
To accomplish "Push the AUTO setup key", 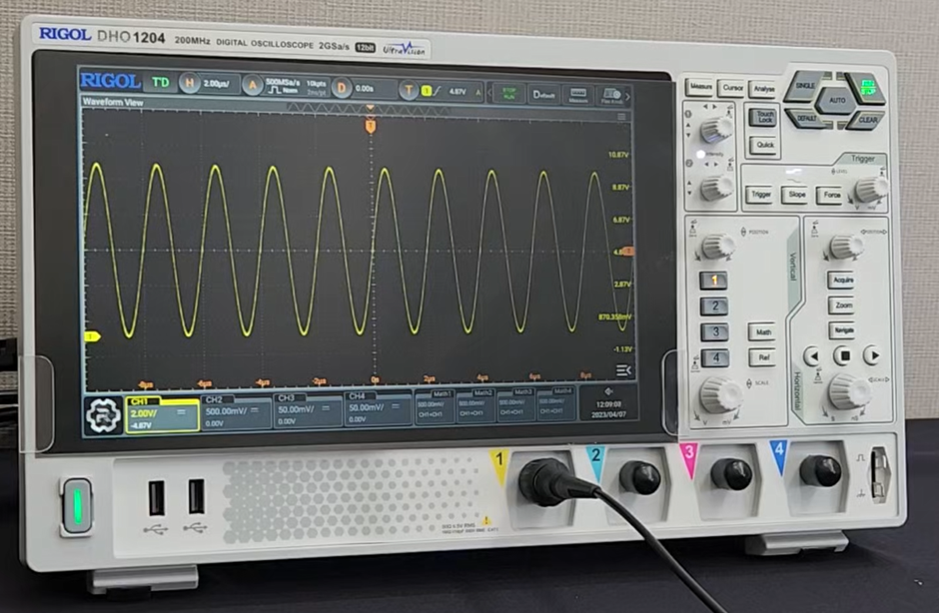I will pos(836,101).
